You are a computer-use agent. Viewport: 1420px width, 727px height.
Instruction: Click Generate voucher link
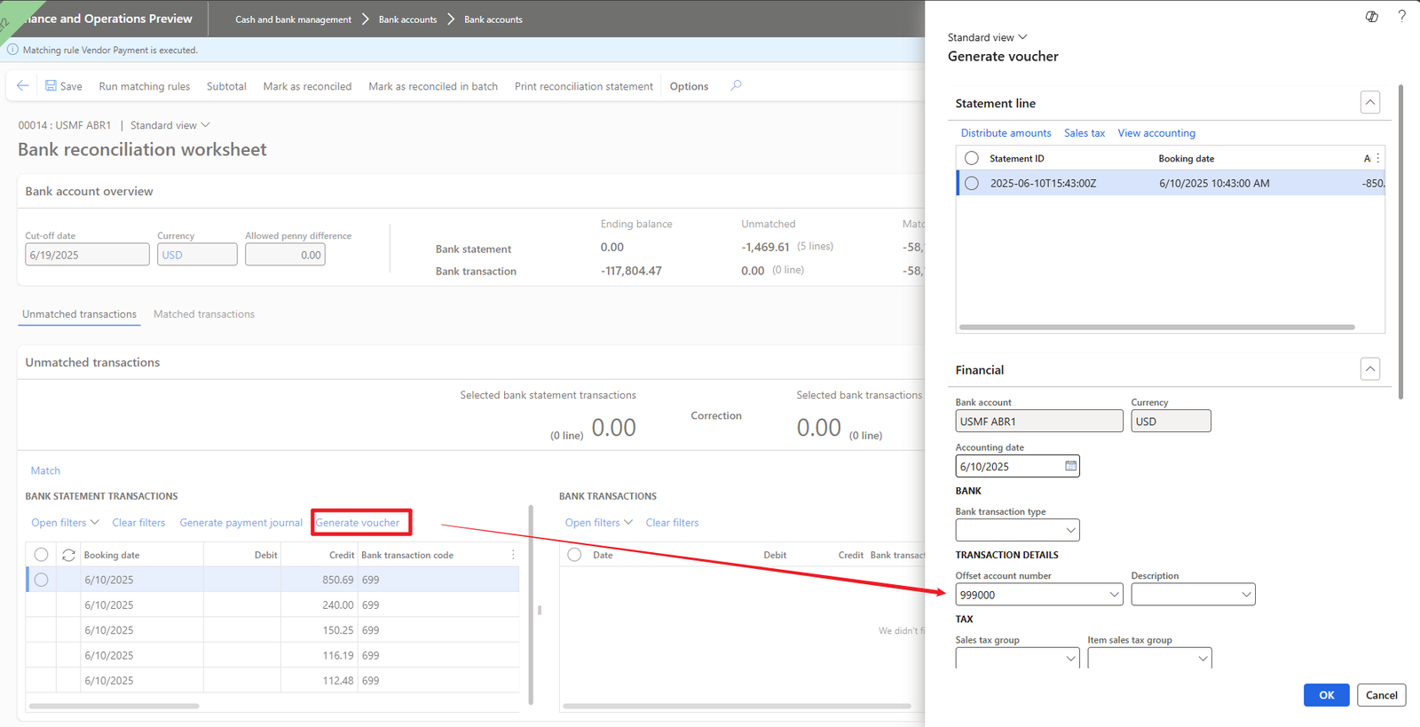pos(358,523)
